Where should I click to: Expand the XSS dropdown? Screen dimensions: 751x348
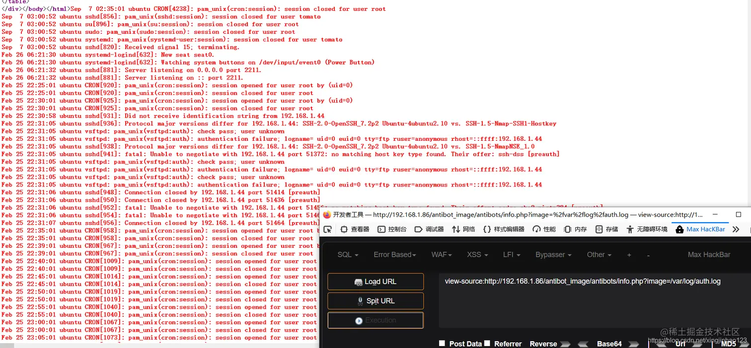point(477,254)
